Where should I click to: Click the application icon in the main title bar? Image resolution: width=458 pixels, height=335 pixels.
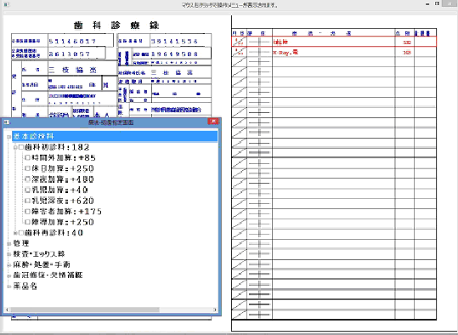point(6,4)
